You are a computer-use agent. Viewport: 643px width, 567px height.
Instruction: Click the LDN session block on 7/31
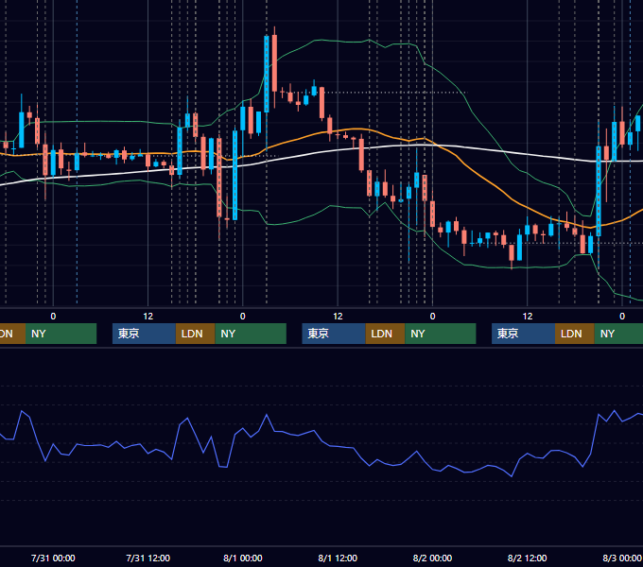pyautogui.click(x=195, y=334)
